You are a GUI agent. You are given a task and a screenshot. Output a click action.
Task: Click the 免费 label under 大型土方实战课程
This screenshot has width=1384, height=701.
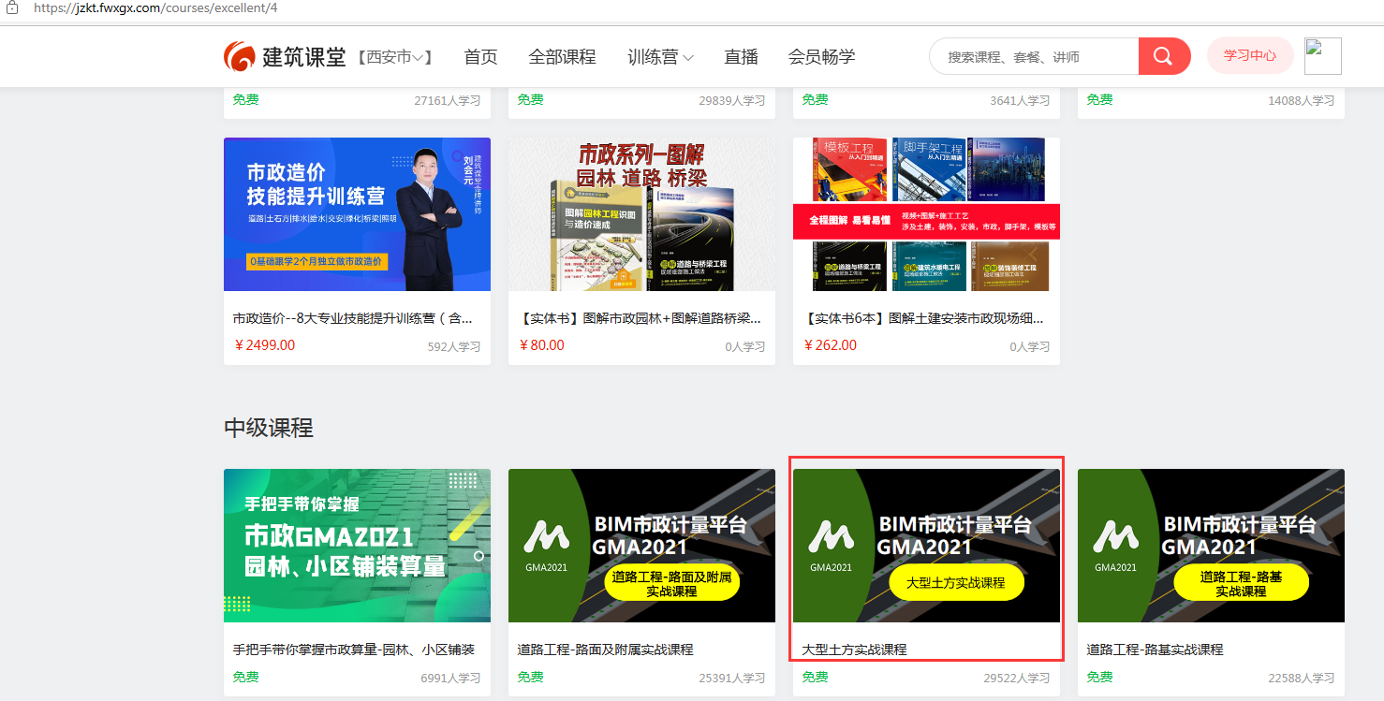tap(815, 677)
